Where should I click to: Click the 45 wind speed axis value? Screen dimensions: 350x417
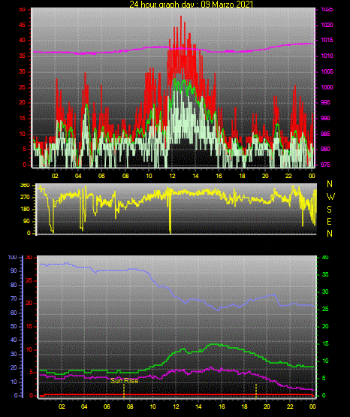point(23,25)
